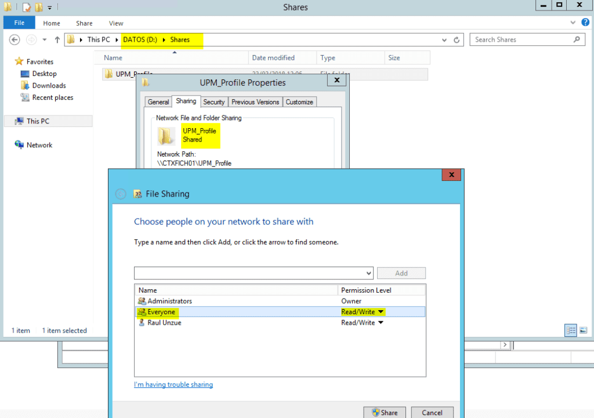
Task: Switch to the Previous Versions tab
Action: pyautogui.click(x=255, y=101)
